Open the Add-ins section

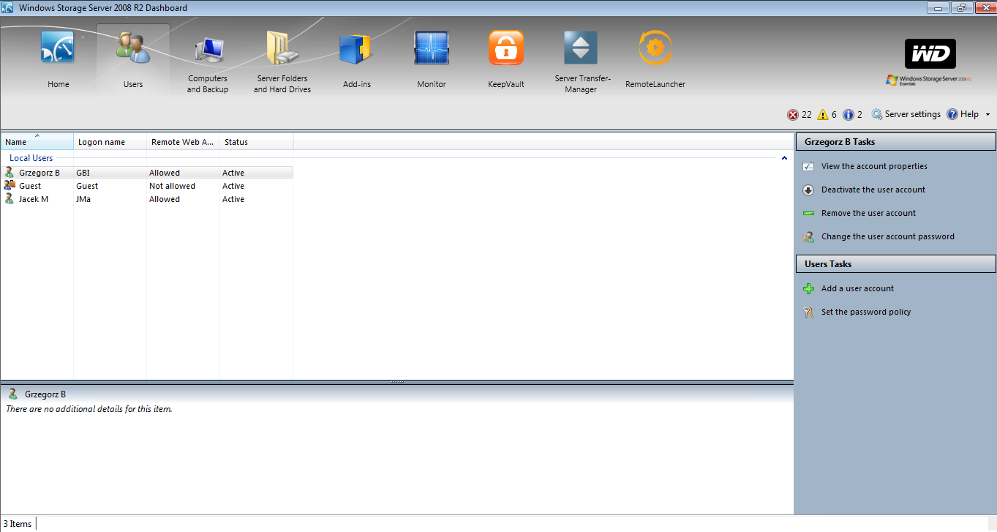(357, 60)
